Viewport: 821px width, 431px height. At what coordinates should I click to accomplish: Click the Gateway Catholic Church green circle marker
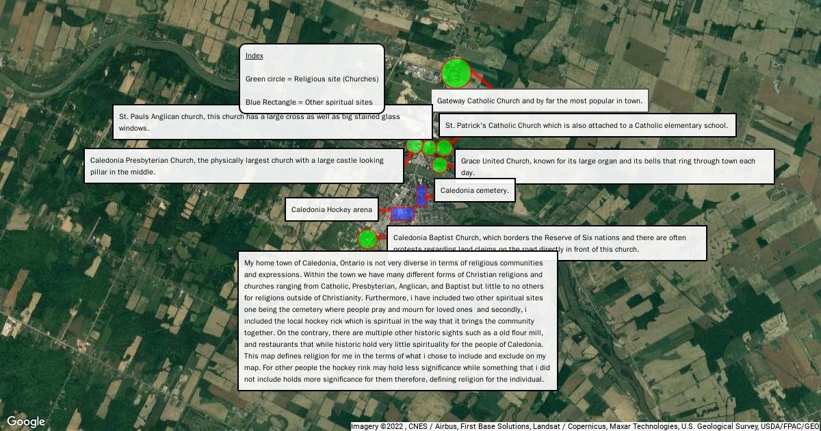click(455, 73)
